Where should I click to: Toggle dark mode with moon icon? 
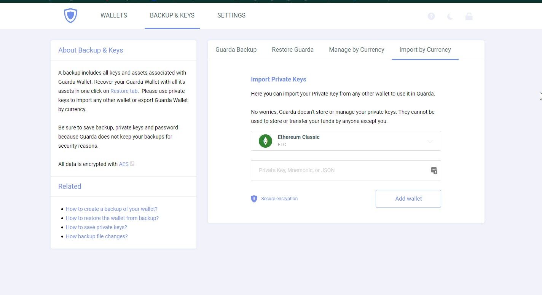pyautogui.click(x=450, y=16)
